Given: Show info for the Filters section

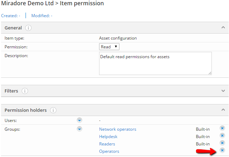Looking at the screenshot, I should pos(25,91).
